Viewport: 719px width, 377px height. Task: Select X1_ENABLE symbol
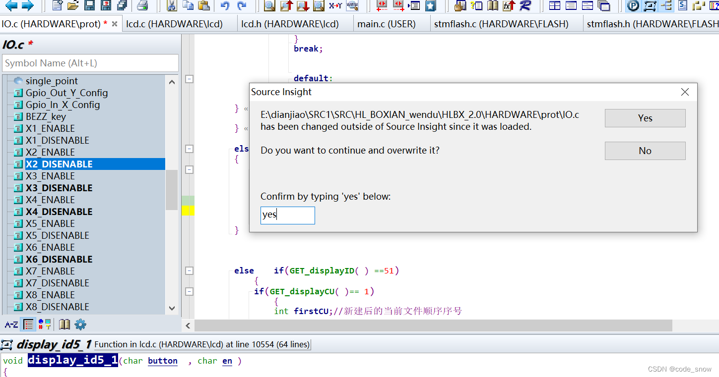pos(50,128)
